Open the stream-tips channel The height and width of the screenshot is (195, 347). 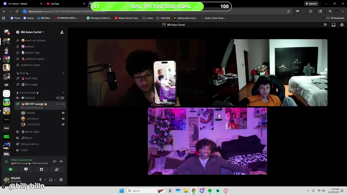(x=40, y=53)
